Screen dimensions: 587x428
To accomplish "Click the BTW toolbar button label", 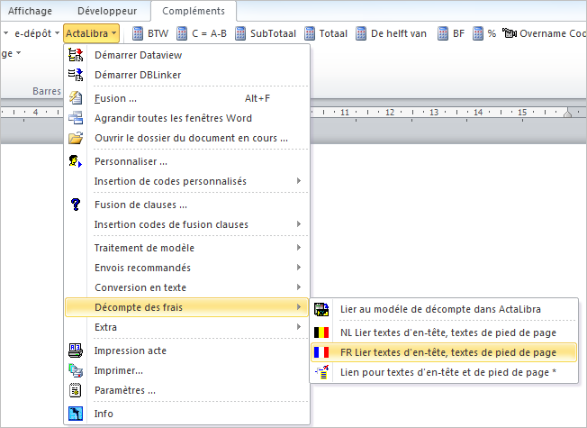I will pos(158,33).
